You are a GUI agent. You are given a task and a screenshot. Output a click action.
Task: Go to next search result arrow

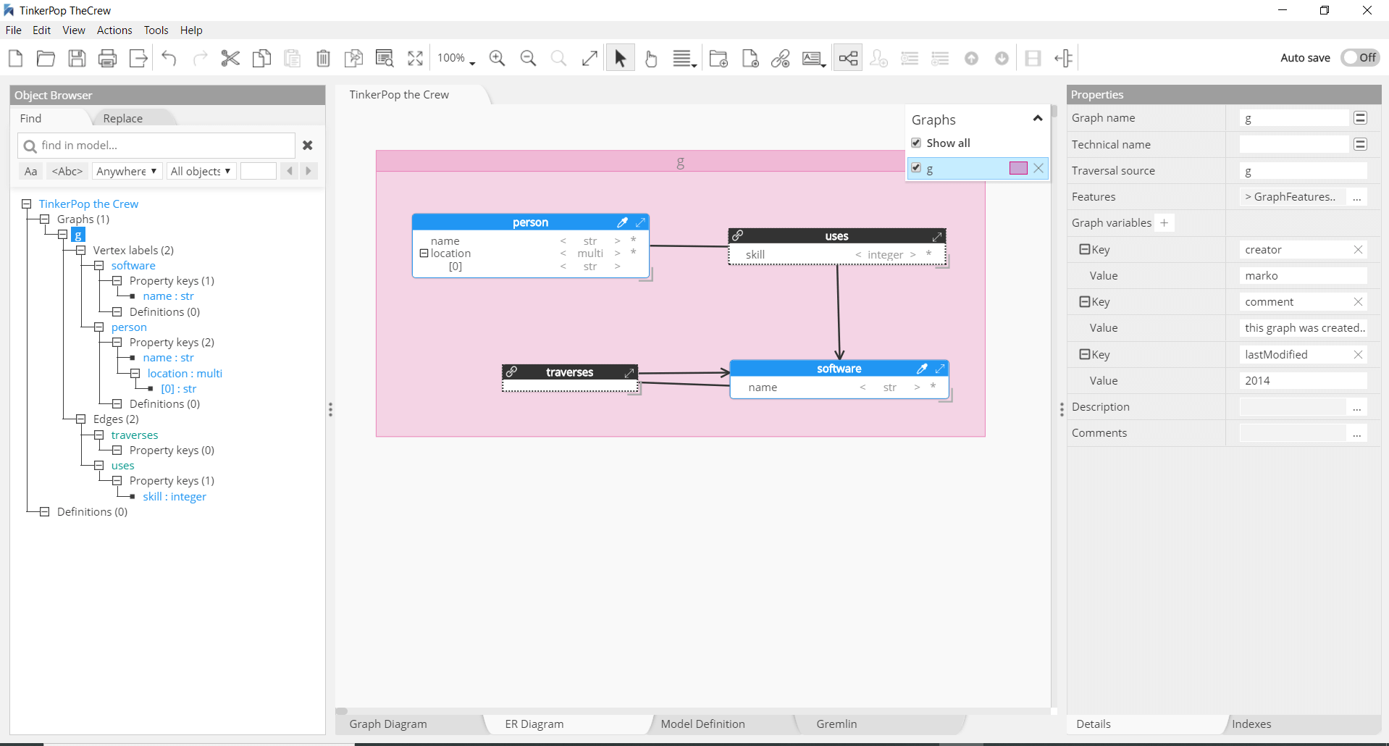(309, 171)
